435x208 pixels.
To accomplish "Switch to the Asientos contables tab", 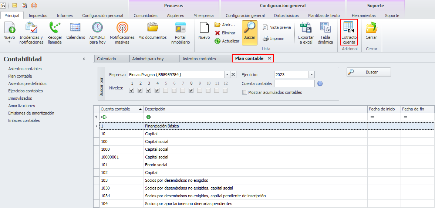I will click(x=199, y=59).
